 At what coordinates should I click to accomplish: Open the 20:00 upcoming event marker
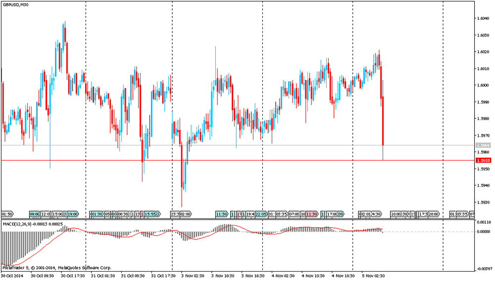433,214
